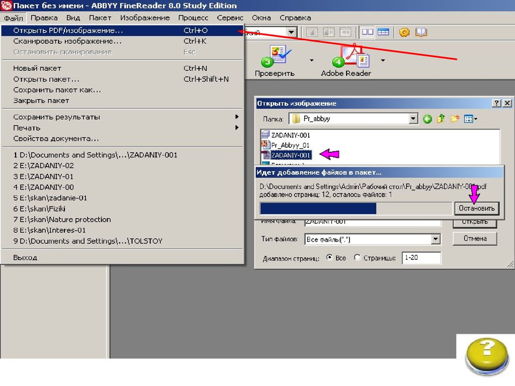Choose Открыть PDF/изображение menu item
The image size is (515, 386).
coord(122,31)
